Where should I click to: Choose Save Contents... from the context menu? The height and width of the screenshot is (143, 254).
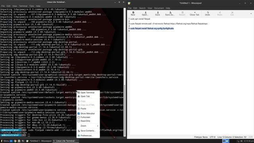tap(88, 131)
